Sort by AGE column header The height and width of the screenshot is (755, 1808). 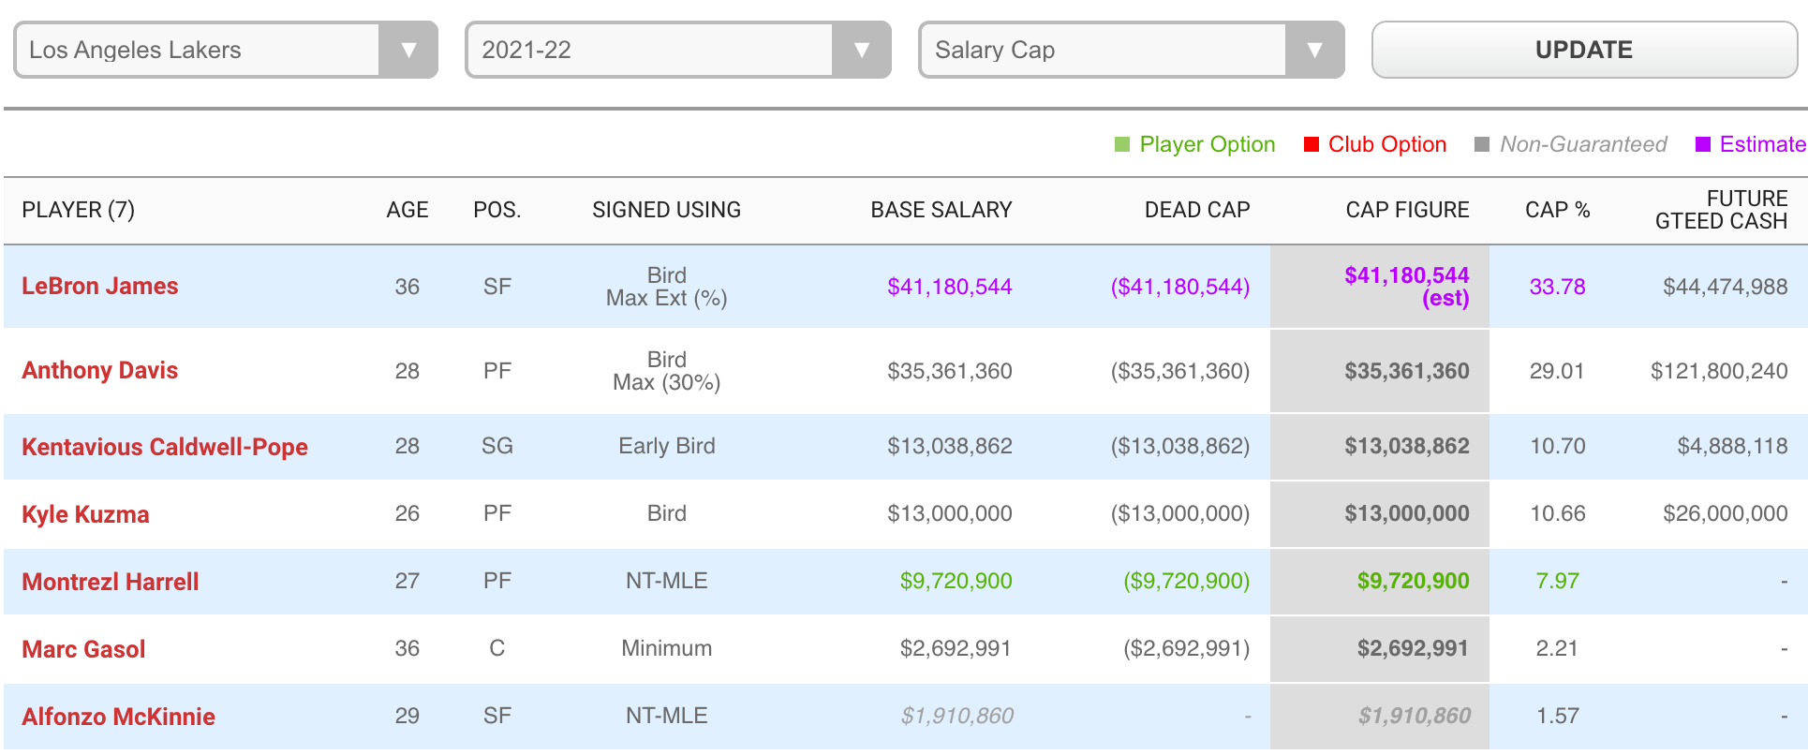[408, 210]
